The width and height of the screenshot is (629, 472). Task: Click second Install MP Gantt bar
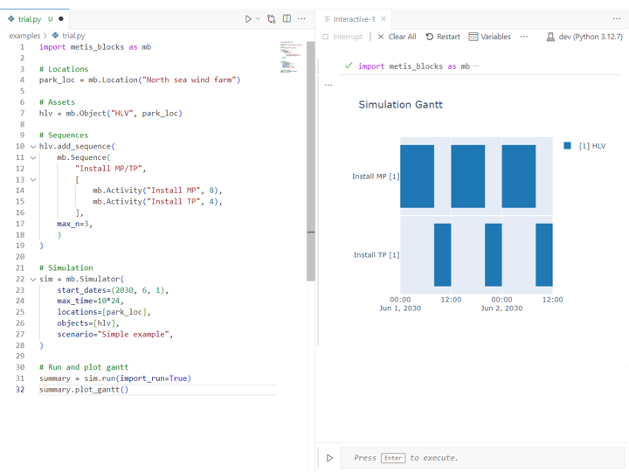(467, 177)
